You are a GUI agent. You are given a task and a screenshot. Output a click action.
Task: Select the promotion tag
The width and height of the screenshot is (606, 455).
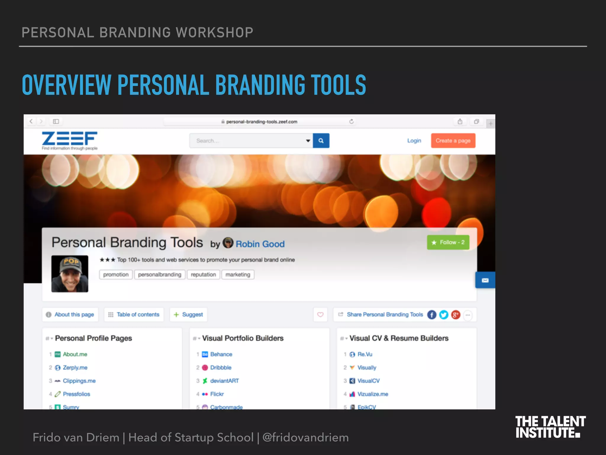click(116, 275)
